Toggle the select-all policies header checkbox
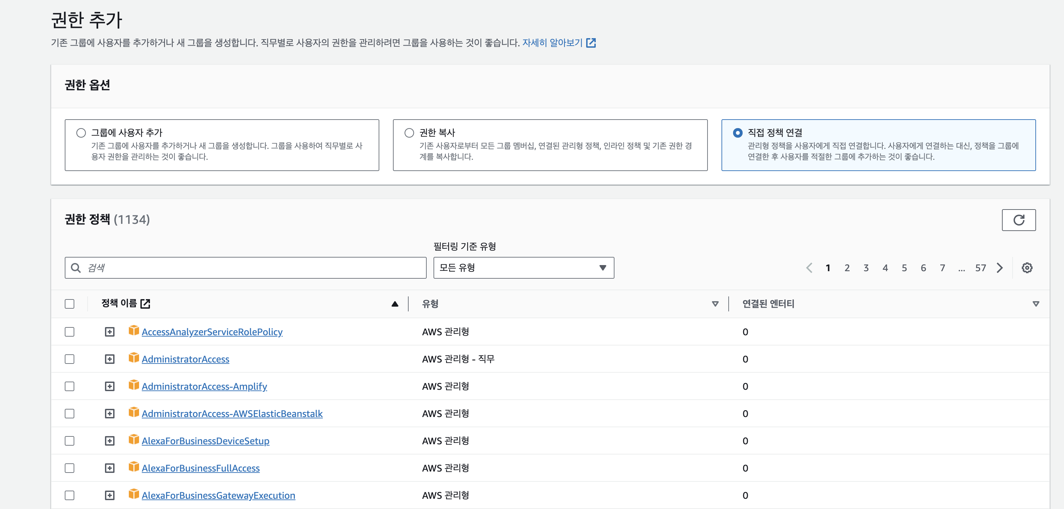This screenshot has height=509, width=1064. point(70,304)
